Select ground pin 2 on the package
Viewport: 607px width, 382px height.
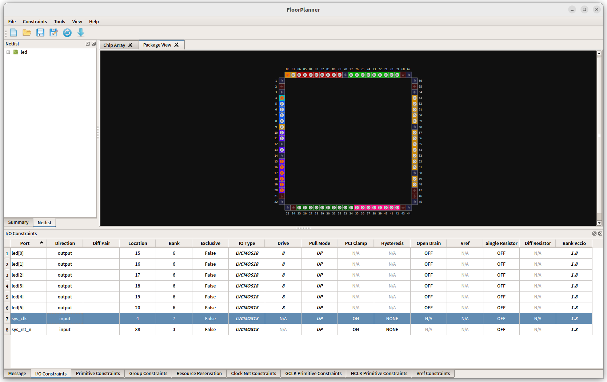(x=282, y=87)
